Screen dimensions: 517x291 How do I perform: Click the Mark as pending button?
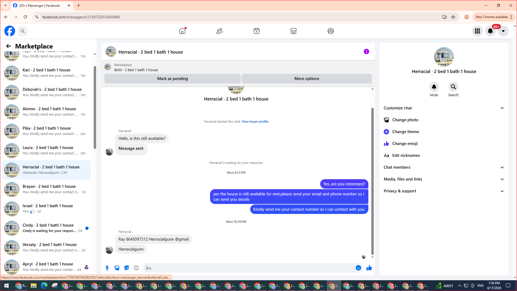pos(172,79)
